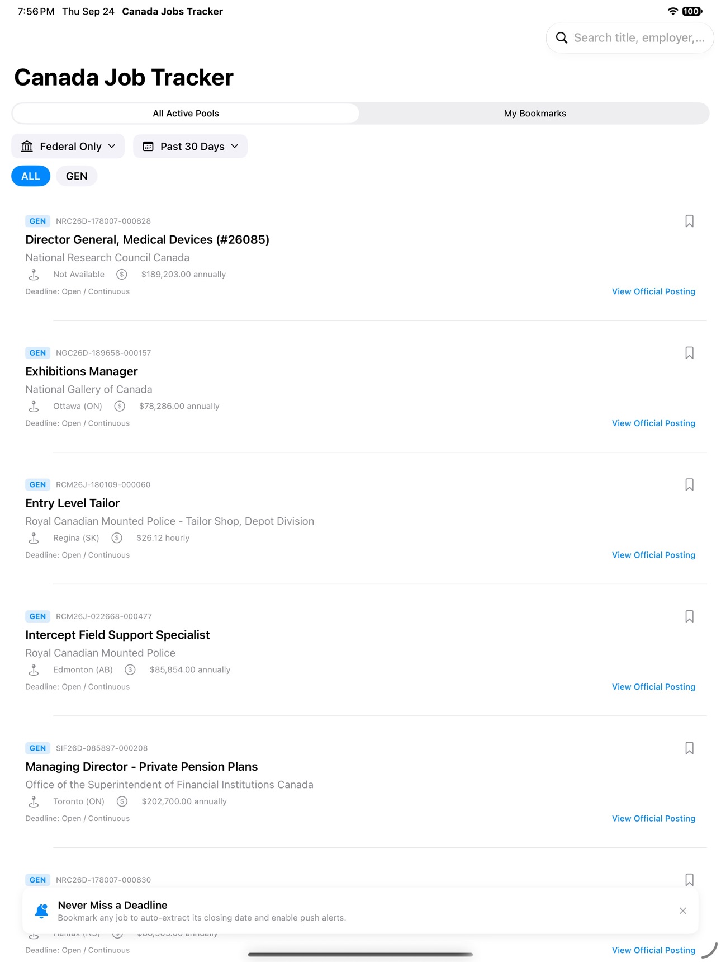View official posting for Exhibitions Manager
Image resolution: width=721 pixels, height=962 pixels.
tap(653, 423)
